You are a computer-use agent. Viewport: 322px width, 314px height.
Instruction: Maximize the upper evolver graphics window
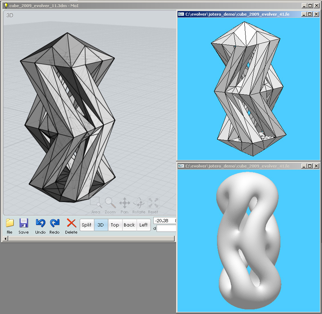310,14
